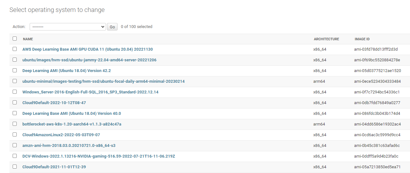Click arm64 in the bottlerocket row
This screenshot has height=173, width=410.
319,124
